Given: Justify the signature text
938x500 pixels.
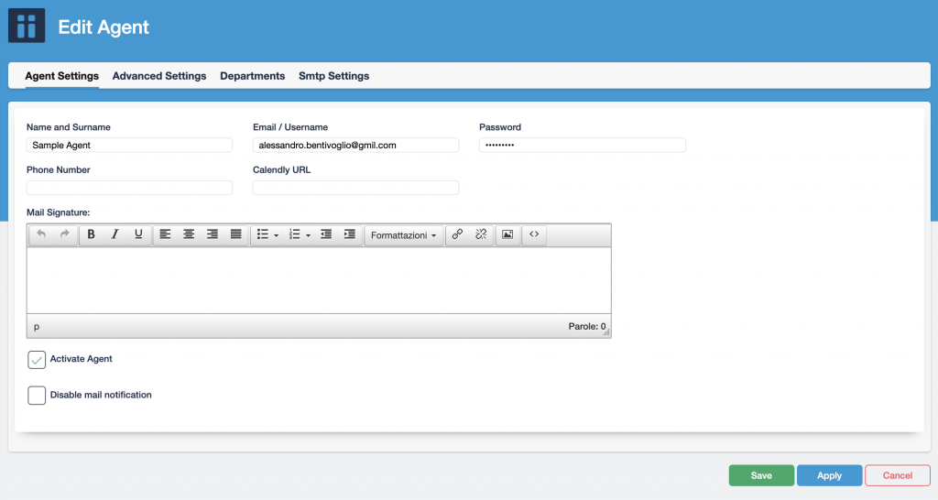Looking at the screenshot, I should pyautogui.click(x=235, y=235).
